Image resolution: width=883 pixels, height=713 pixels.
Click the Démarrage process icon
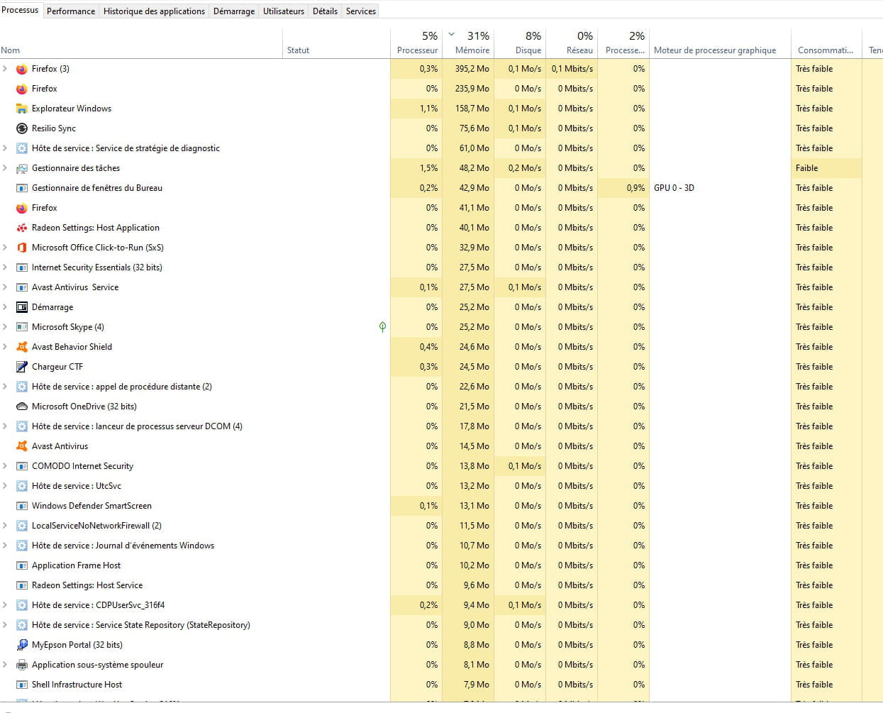22,307
